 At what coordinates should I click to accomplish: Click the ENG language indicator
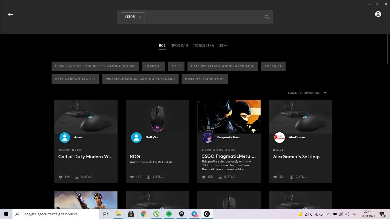(x=355, y=214)
